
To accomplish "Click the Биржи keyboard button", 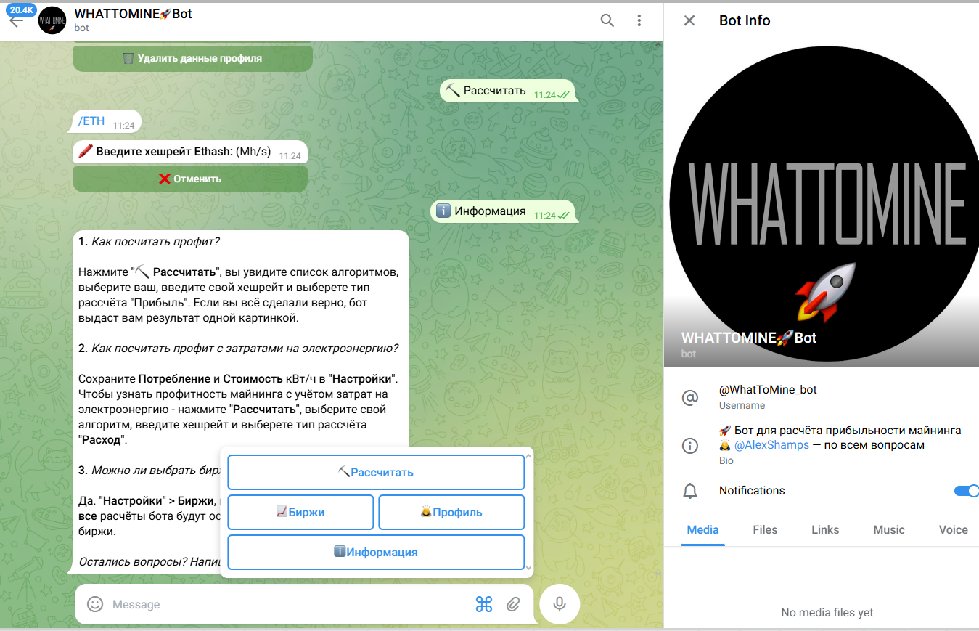I will pos(300,513).
